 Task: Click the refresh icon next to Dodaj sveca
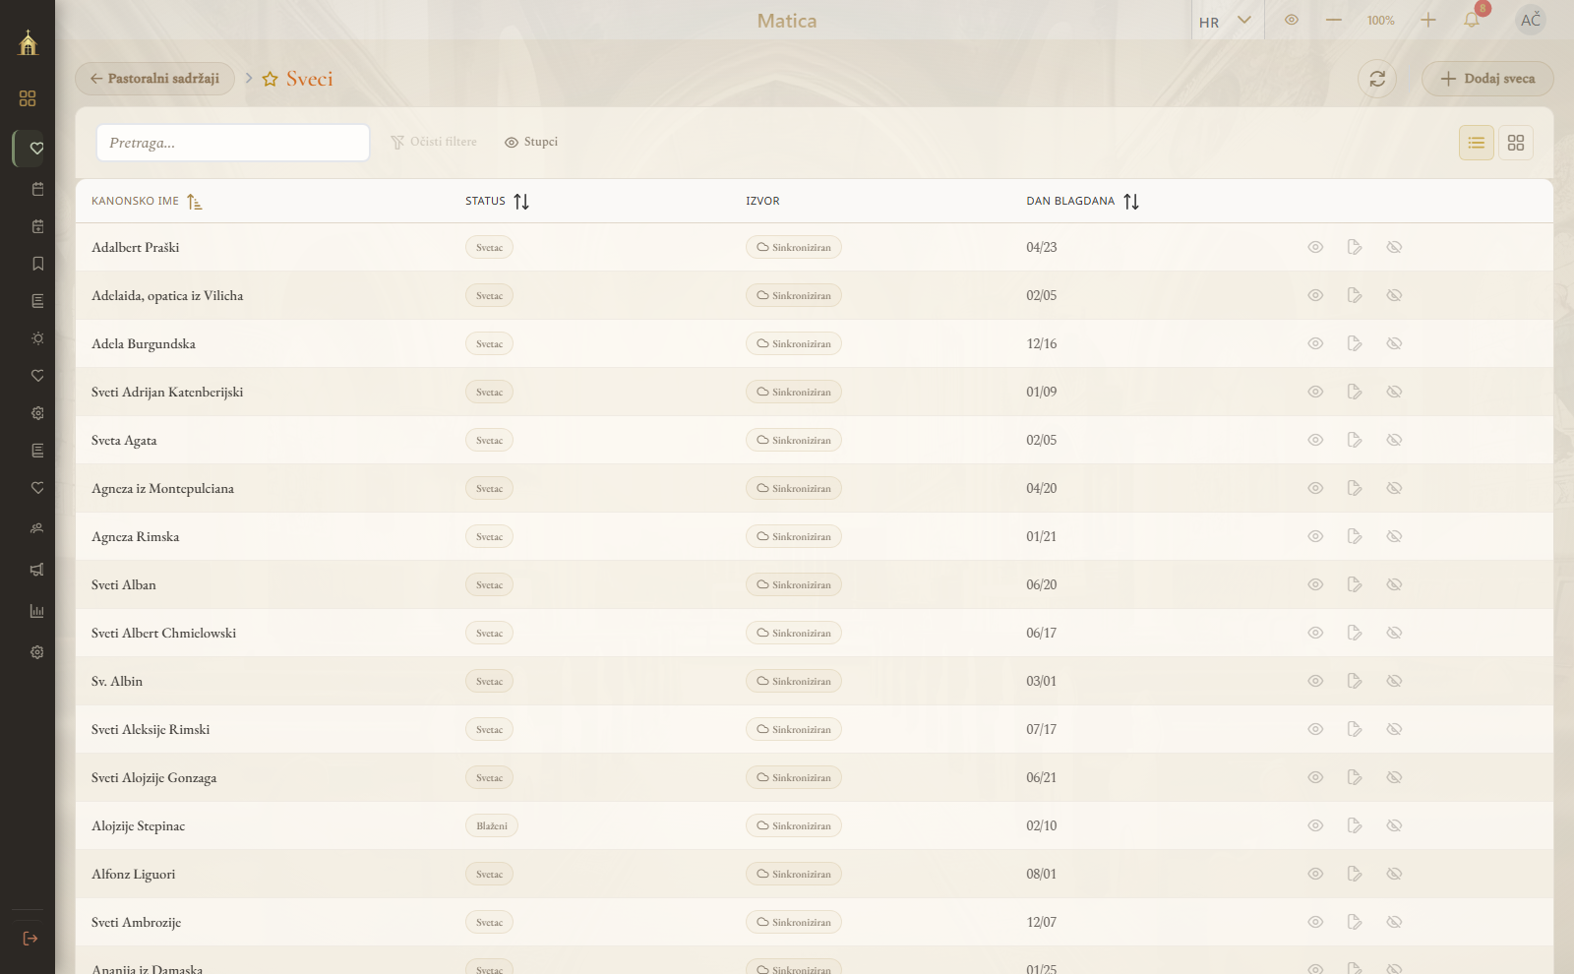coord(1377,79)
